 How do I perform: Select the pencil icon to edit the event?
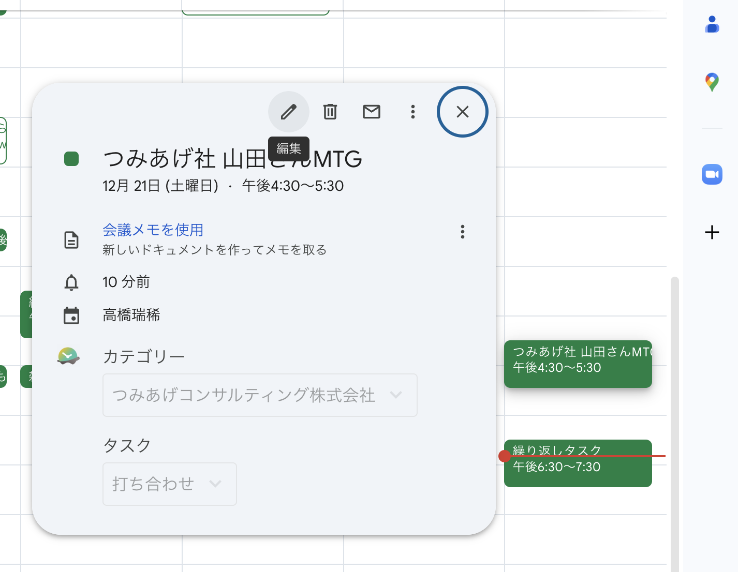tap(288, 112)
